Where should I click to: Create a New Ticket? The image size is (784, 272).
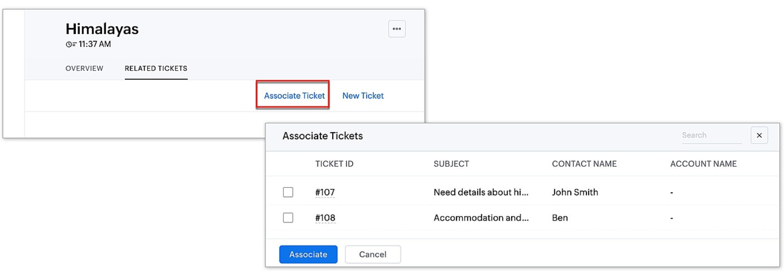pos(363,96)
